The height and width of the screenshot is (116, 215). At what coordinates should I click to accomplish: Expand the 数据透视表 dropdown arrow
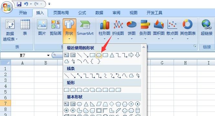(x=16, y=39)
